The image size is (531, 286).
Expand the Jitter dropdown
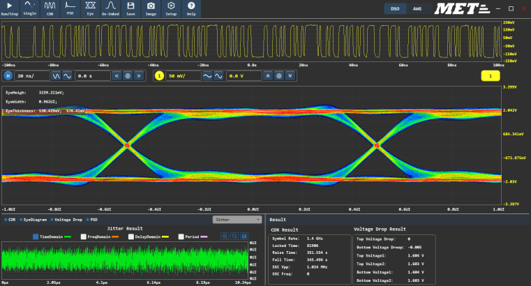pos(237,219)
